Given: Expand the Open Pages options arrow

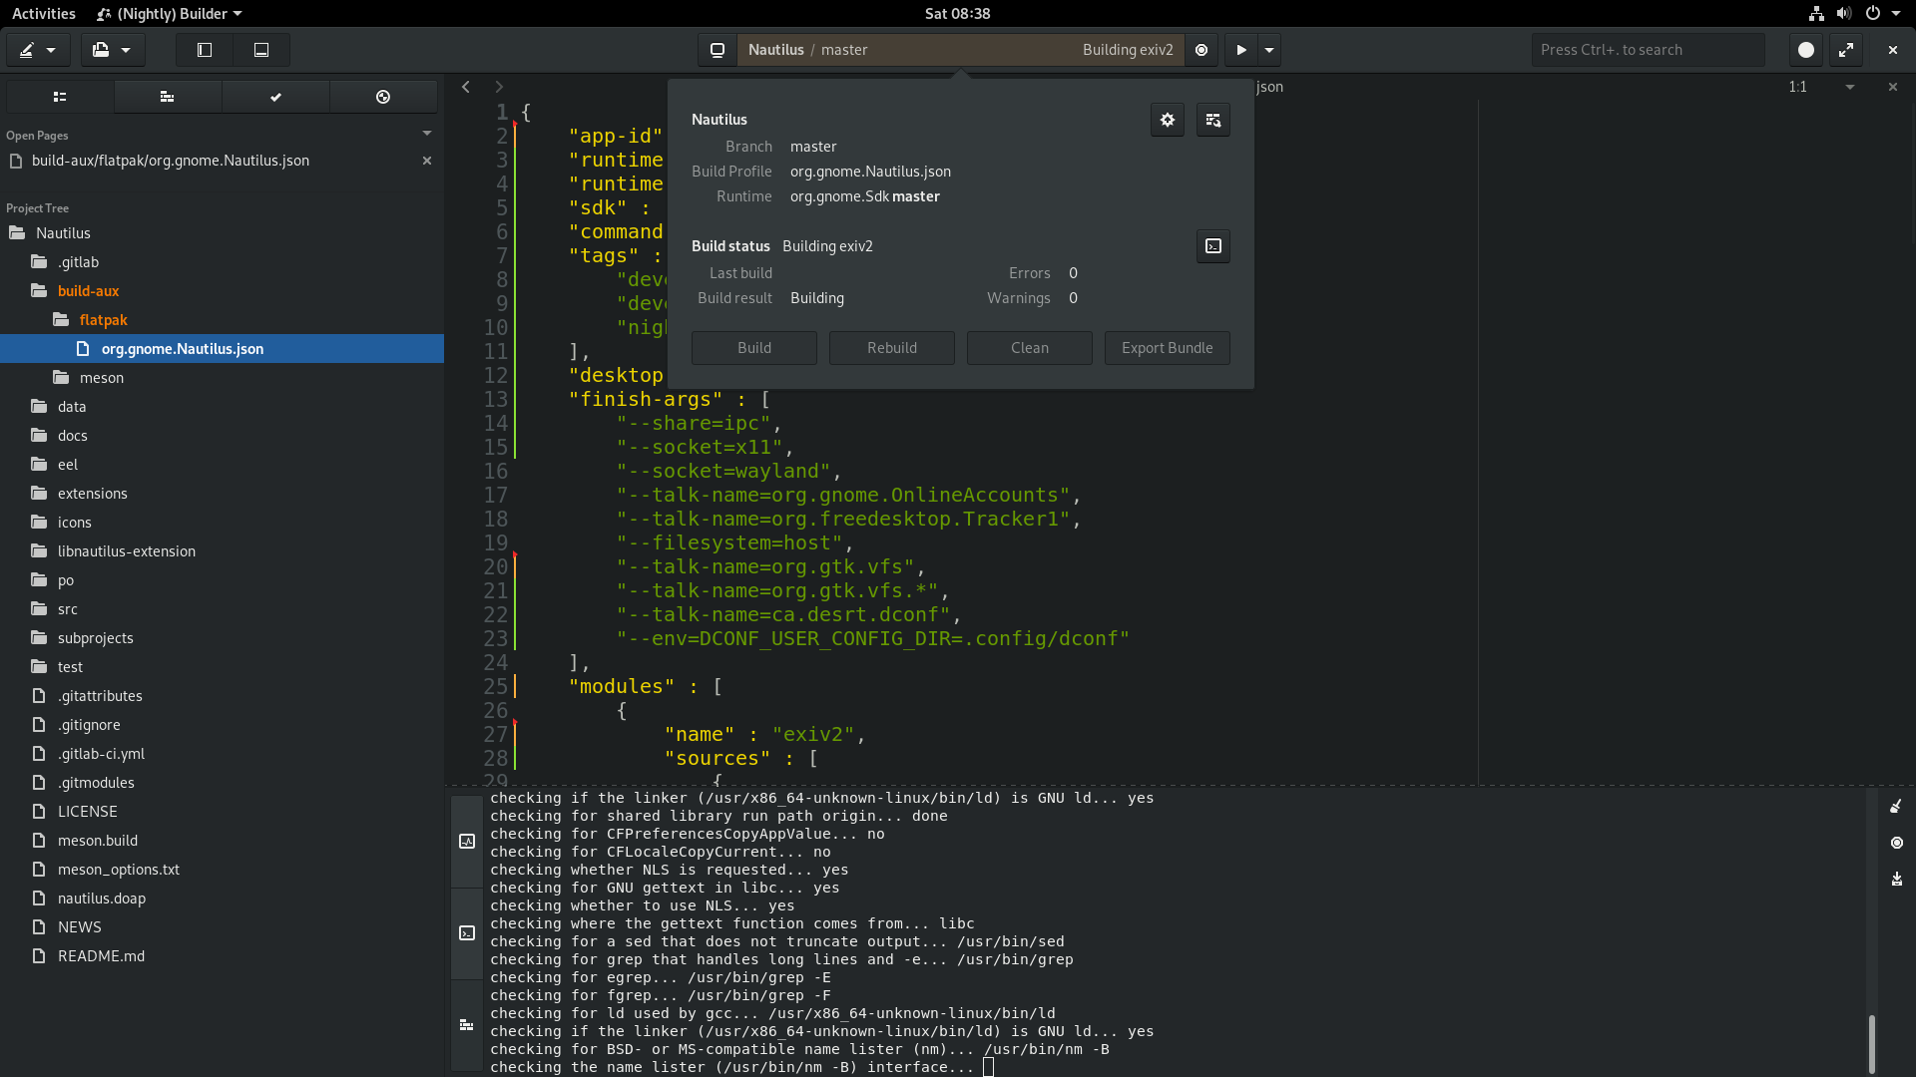Looking at the screenshot, I should (427, 134).
